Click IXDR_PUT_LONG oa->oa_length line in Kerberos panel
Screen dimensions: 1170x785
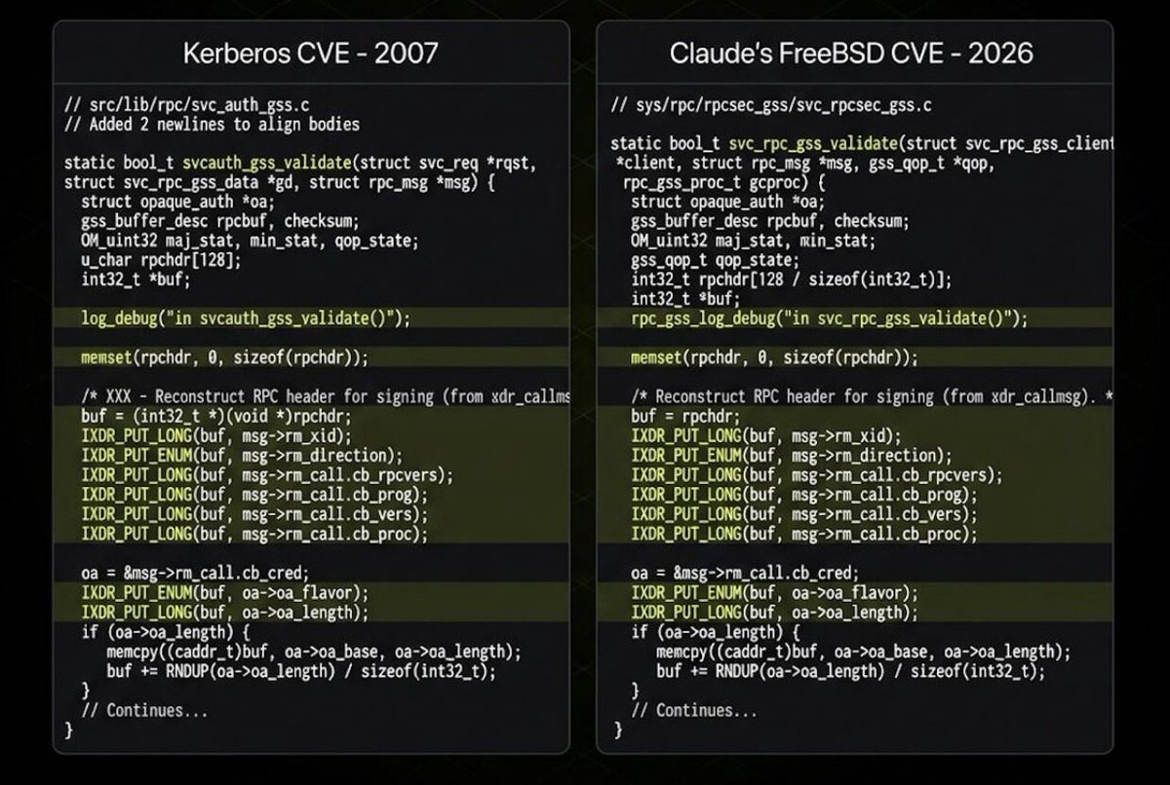click(x=225, y=612)
